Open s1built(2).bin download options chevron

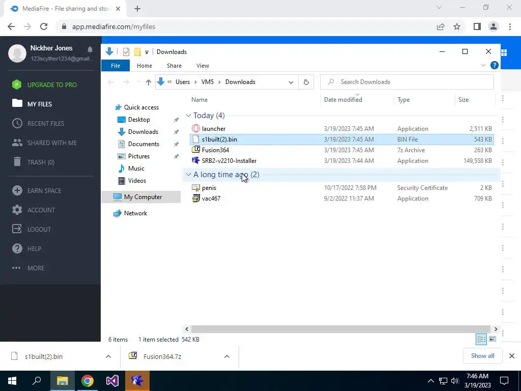click(x=108, y=356)
